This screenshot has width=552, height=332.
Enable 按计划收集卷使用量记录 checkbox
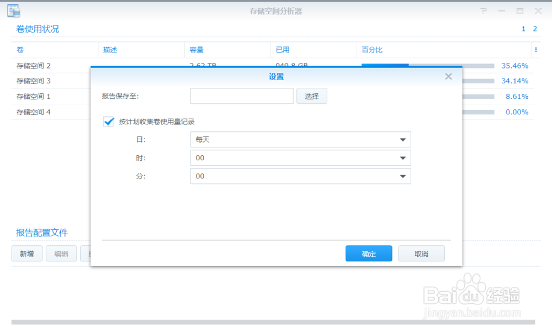(x=108, y=122)
